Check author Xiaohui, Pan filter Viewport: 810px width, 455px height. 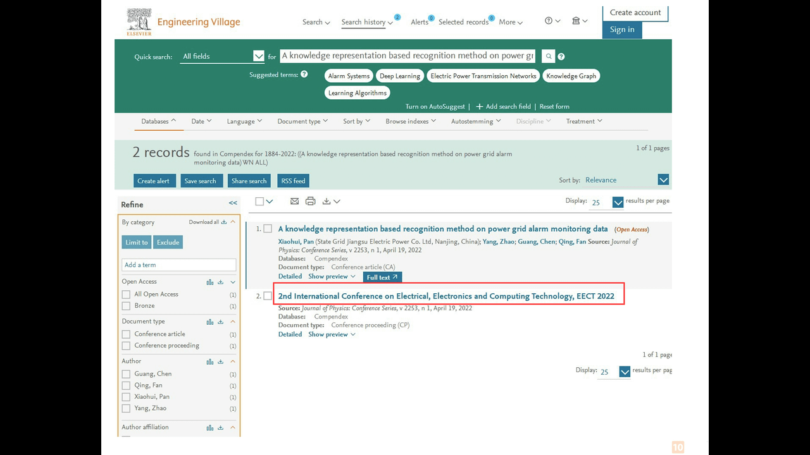(126, 397)
